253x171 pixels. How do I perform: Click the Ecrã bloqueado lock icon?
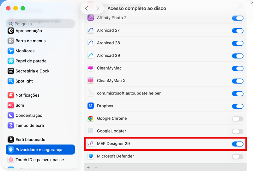coord(11,140)
